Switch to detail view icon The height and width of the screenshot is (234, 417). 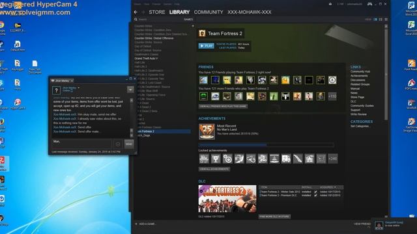(375, 19)
